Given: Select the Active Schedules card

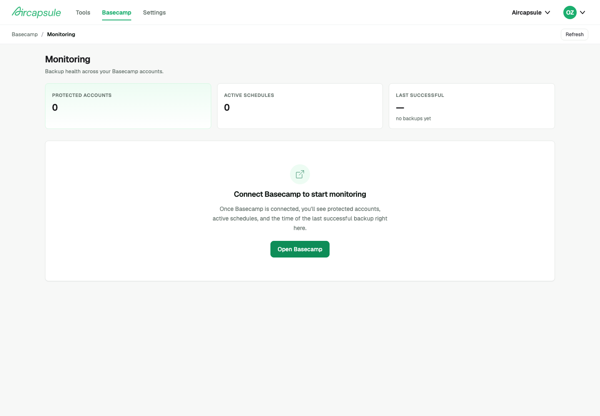Looking at the screenshot, I should (300, 106).
